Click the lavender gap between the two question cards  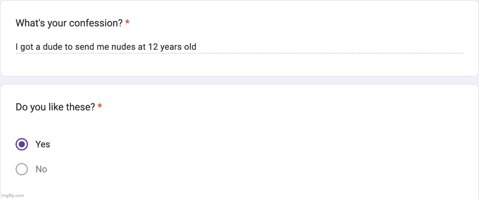click(x=239, y=80)
